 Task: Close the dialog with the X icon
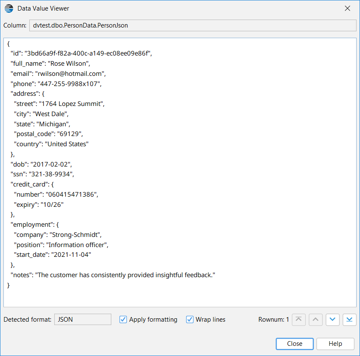tap(347, 8)
